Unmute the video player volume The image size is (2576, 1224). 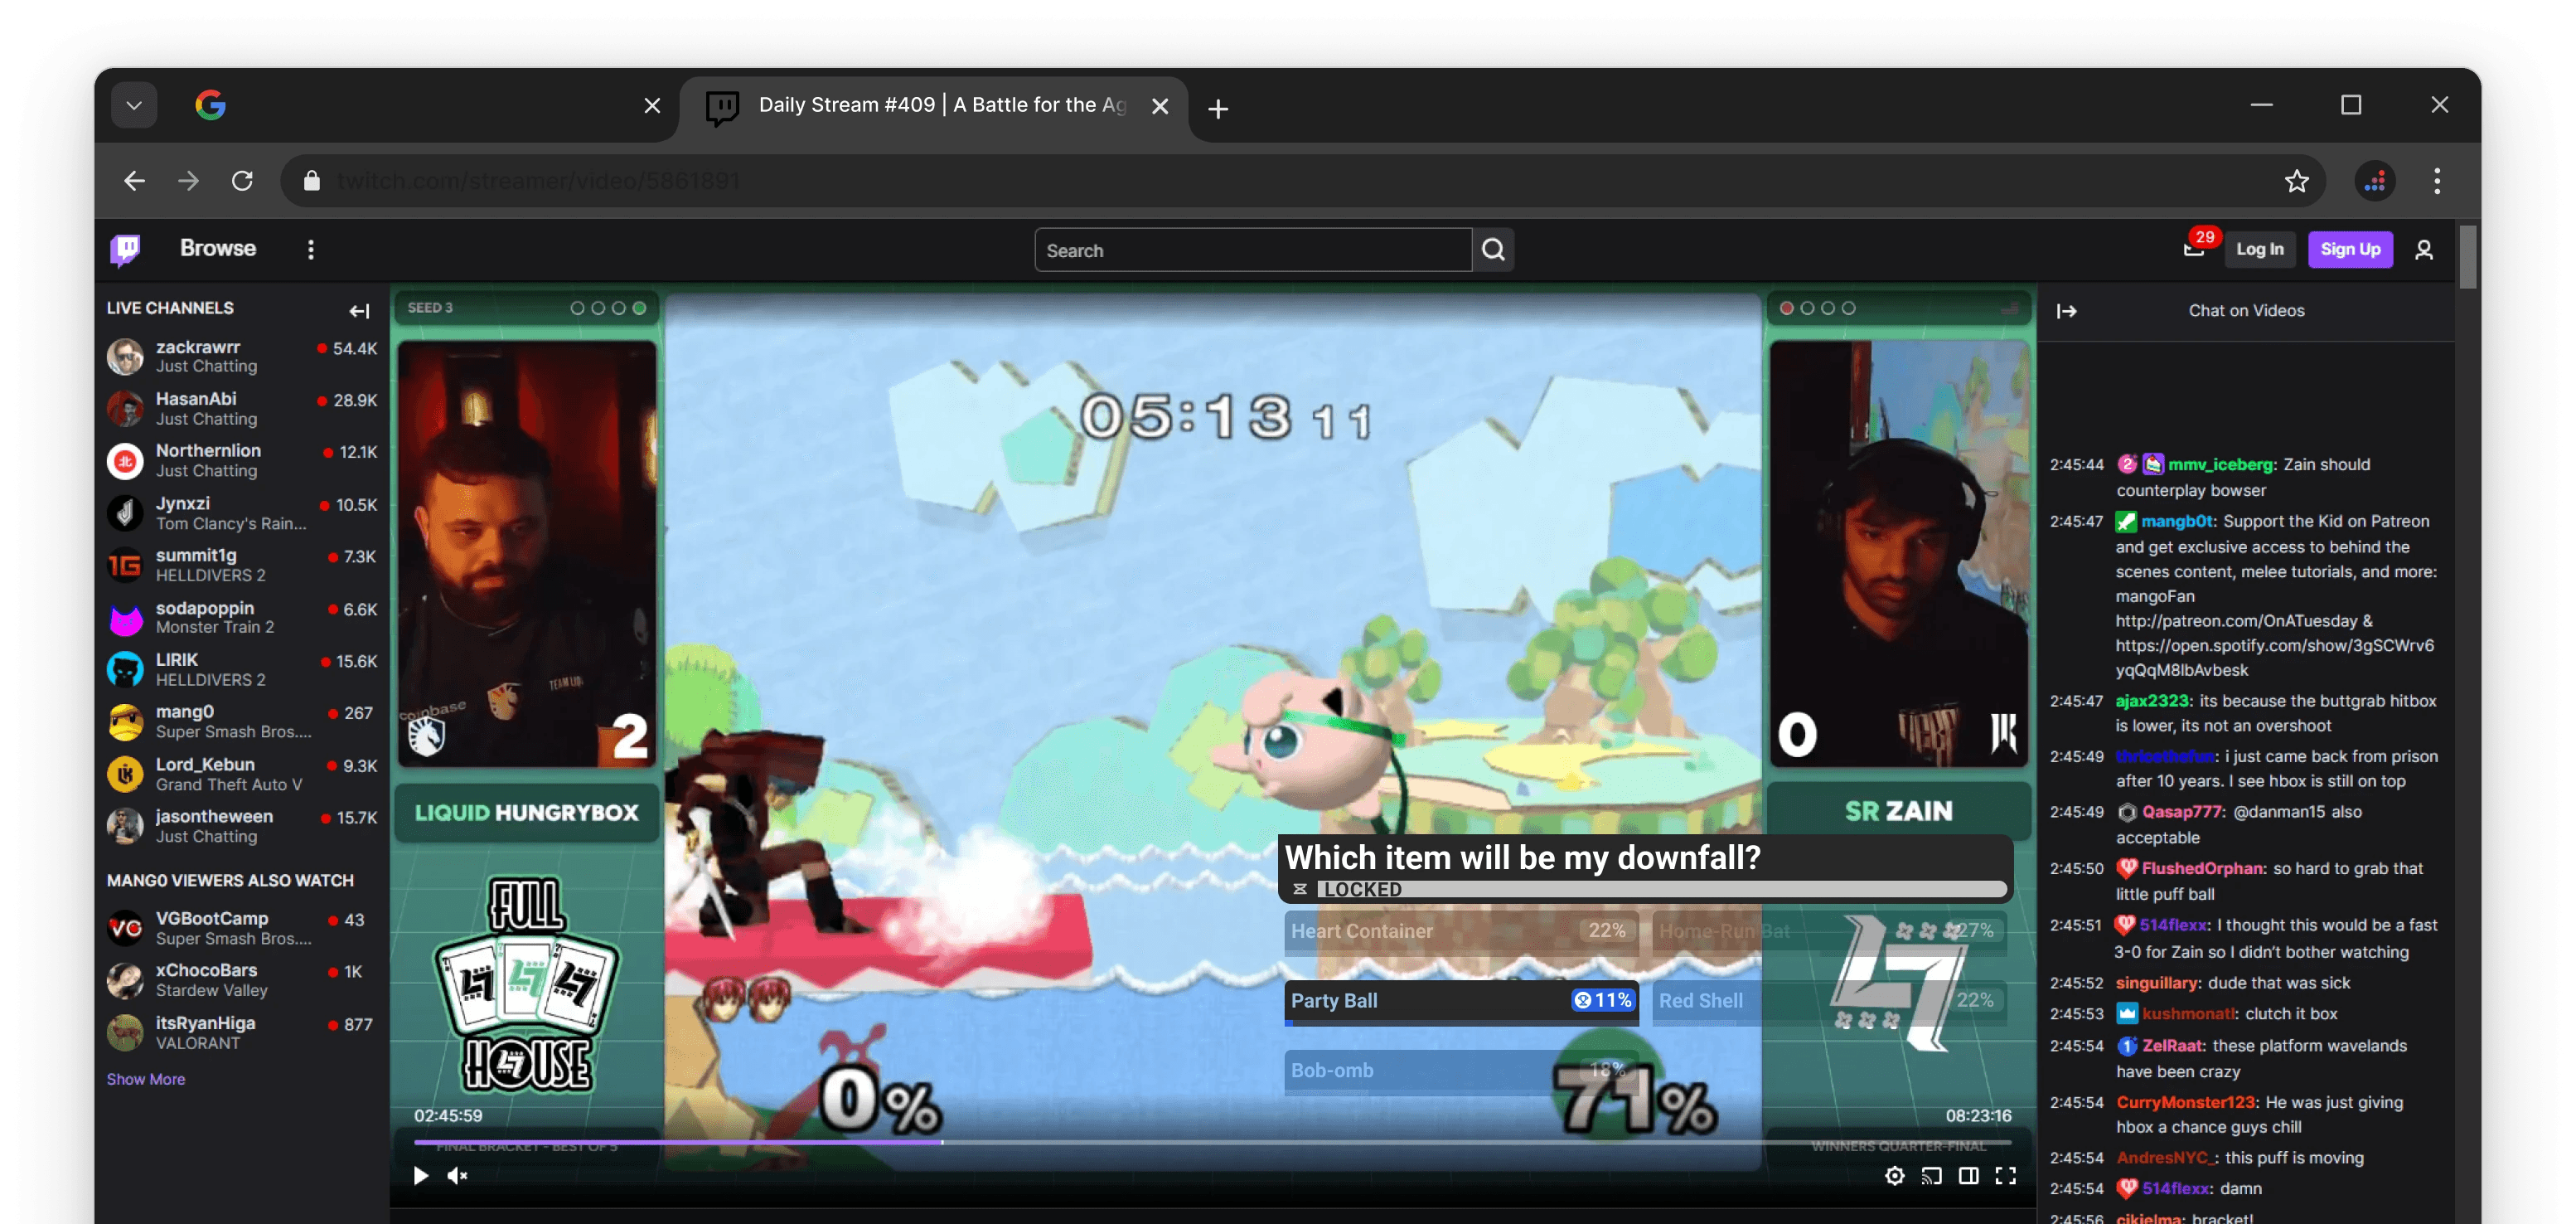tap(458, 1176)
